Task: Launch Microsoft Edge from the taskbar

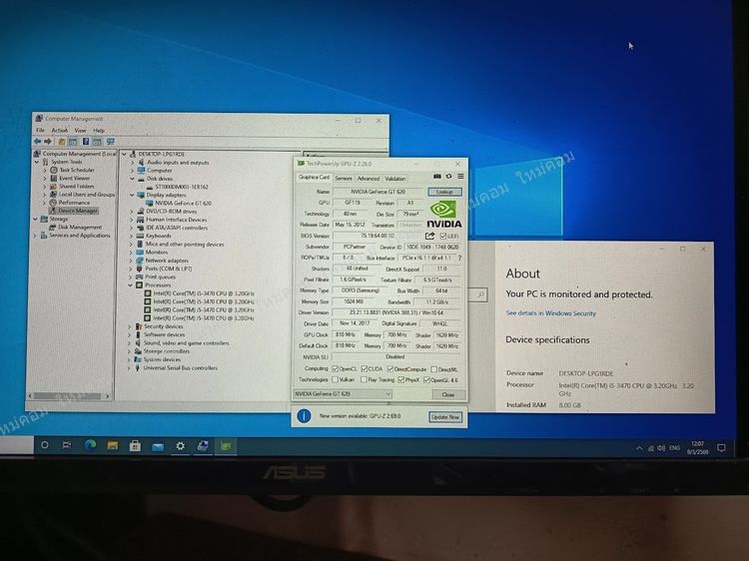Action: click(90, 445)
